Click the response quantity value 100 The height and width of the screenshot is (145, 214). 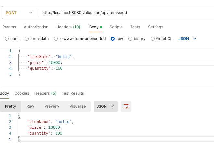click(x=59, y=133)
